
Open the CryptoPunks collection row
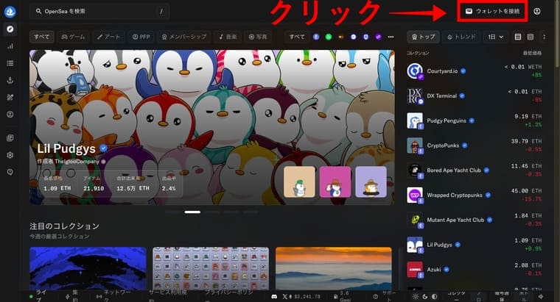pyautogui.click(x=474, y=145)
